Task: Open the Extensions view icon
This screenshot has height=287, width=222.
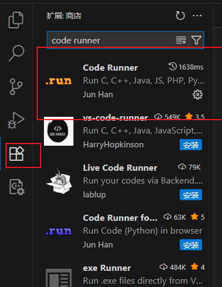Action: pyautogui.click(x=17, y=154)
